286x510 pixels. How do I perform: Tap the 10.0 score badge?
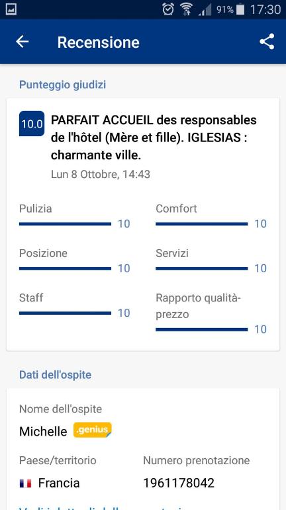point(32,124)
